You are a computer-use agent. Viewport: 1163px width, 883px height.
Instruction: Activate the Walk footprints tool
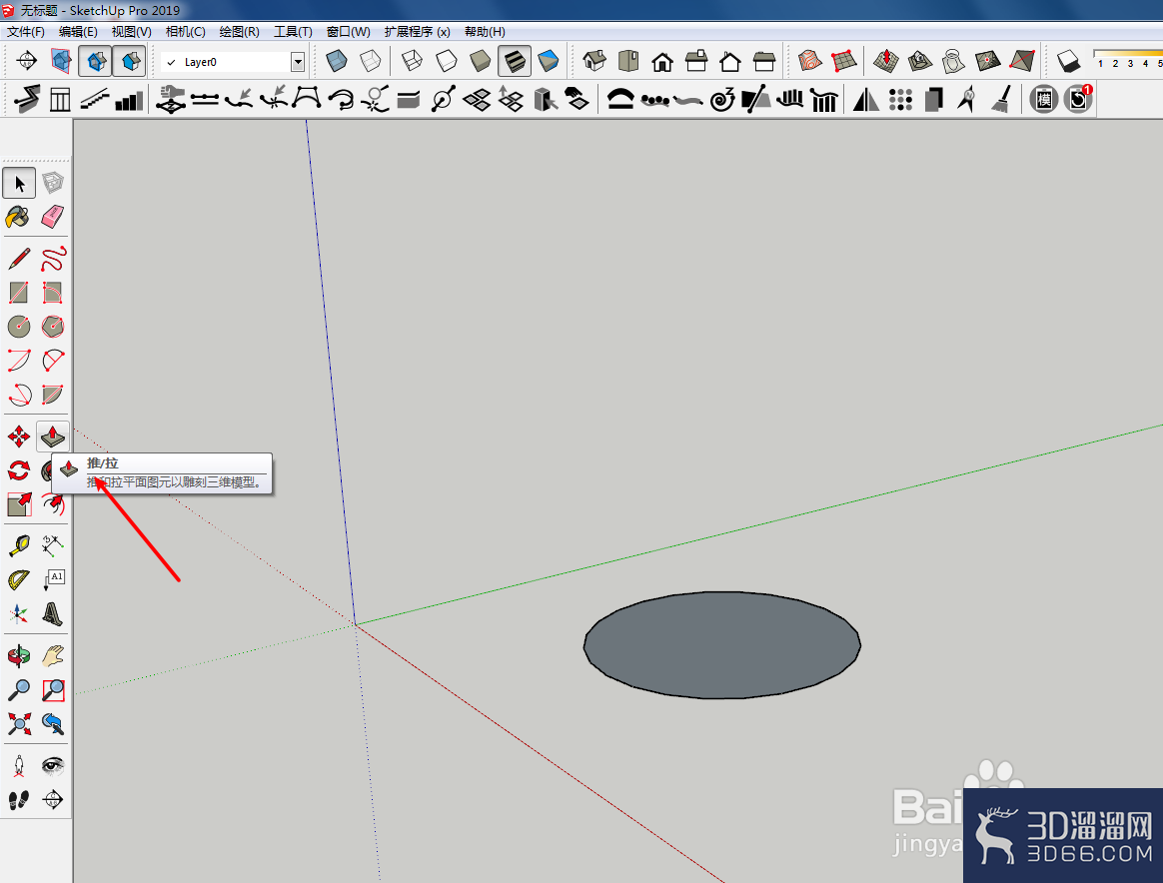(19, 800)
